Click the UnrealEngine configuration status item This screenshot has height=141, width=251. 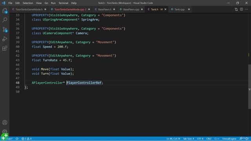(229, 139)
